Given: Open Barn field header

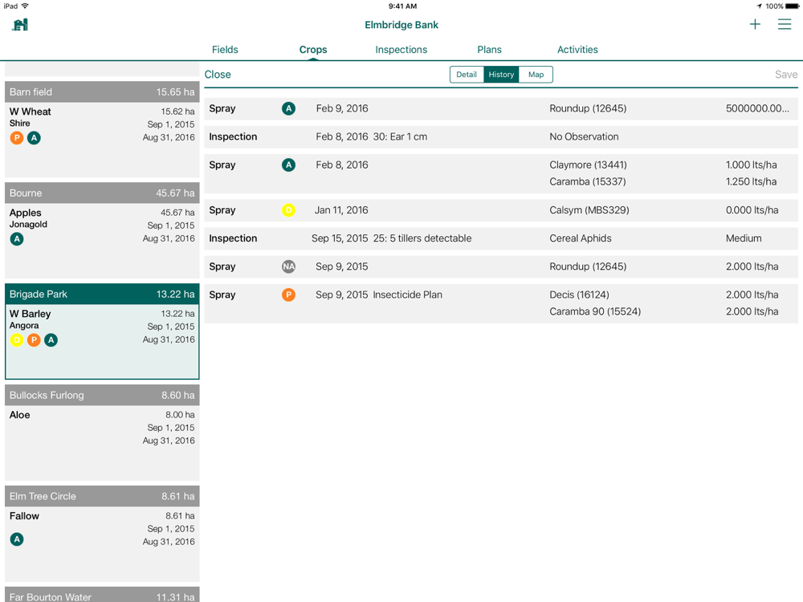Looking at the screenshot, I should pos(102,92).
